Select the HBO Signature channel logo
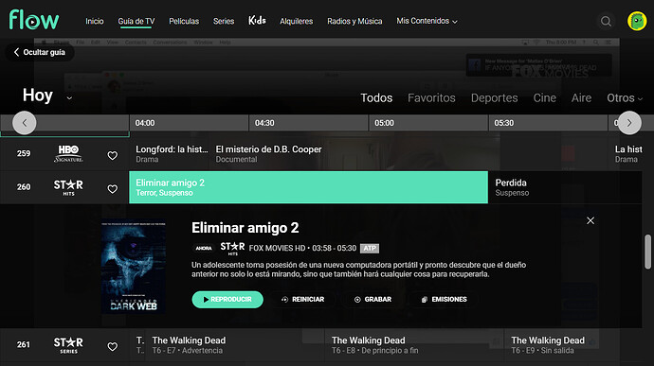The width and height of the screenshot is (654, 366). pyautogui.click(x=68, y=153)
